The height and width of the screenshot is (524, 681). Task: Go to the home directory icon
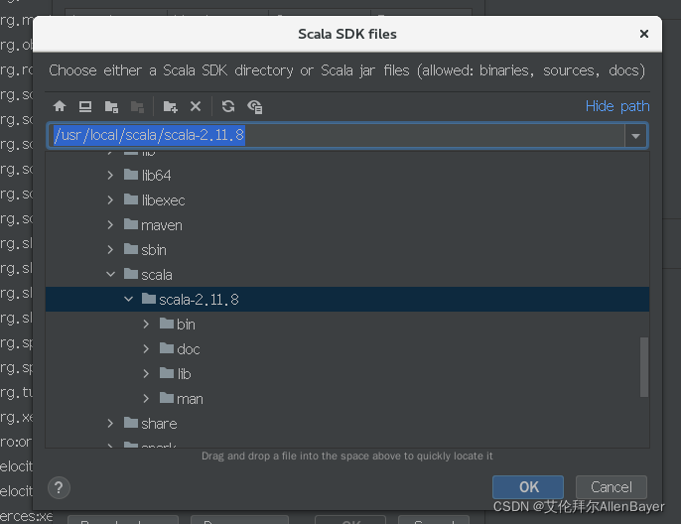coord(60,106)
